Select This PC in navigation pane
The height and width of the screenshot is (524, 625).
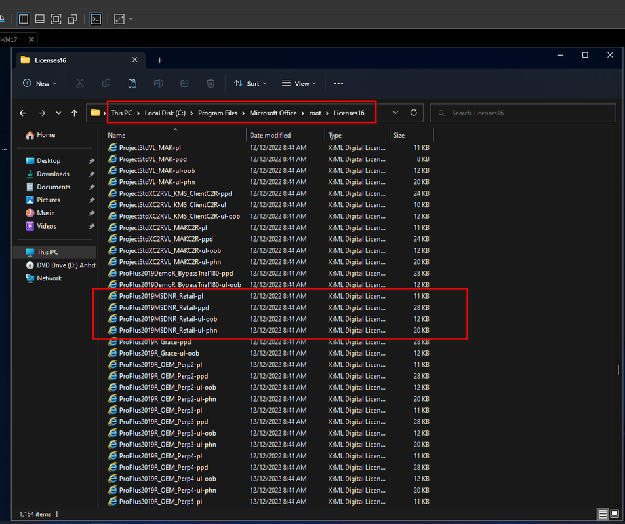[x=55, y=252]
